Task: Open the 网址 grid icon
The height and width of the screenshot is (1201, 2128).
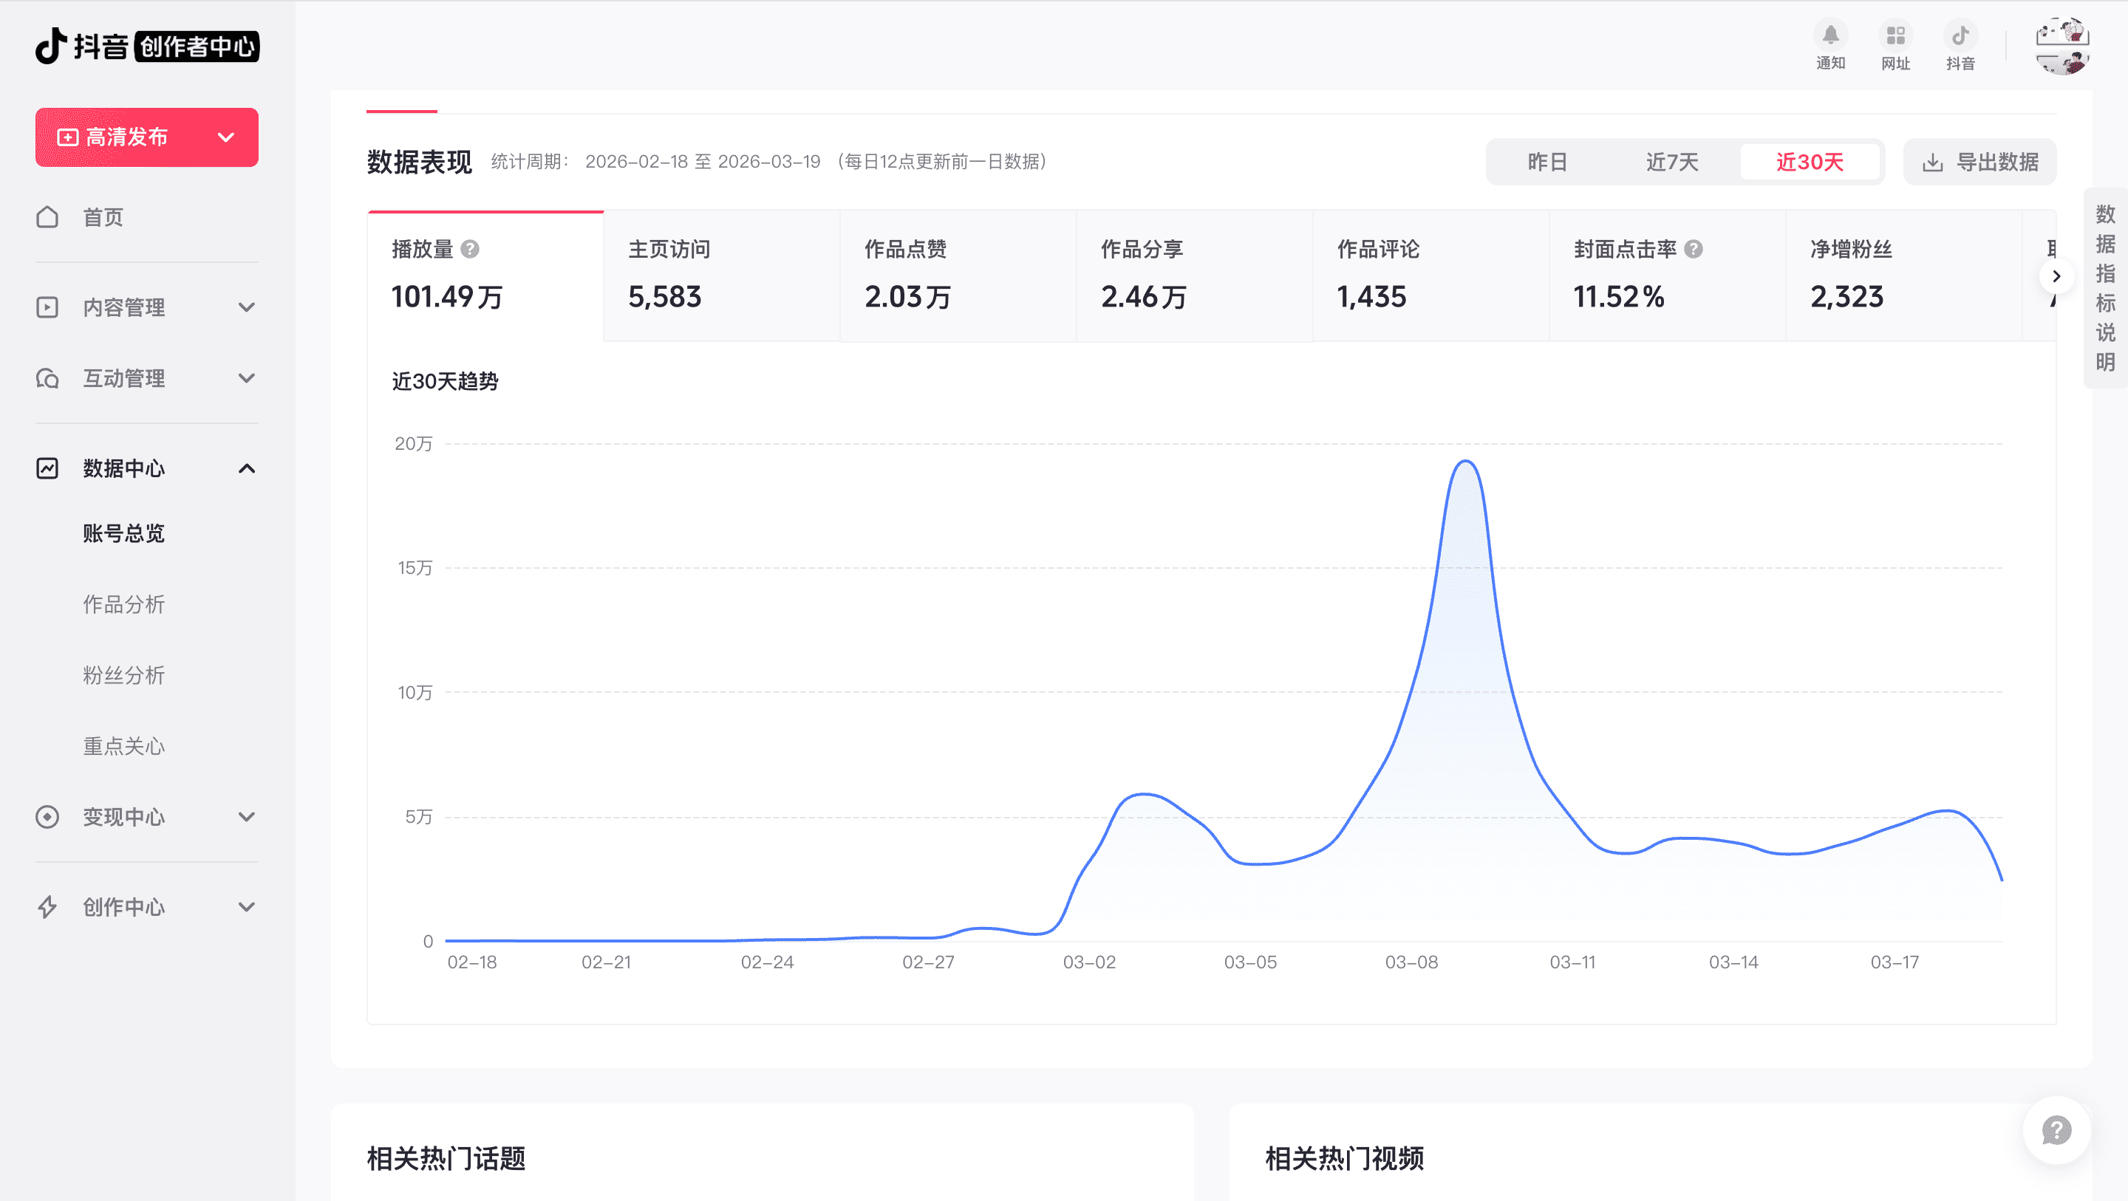Action: pyautogui.click(x=1895, y=35)
